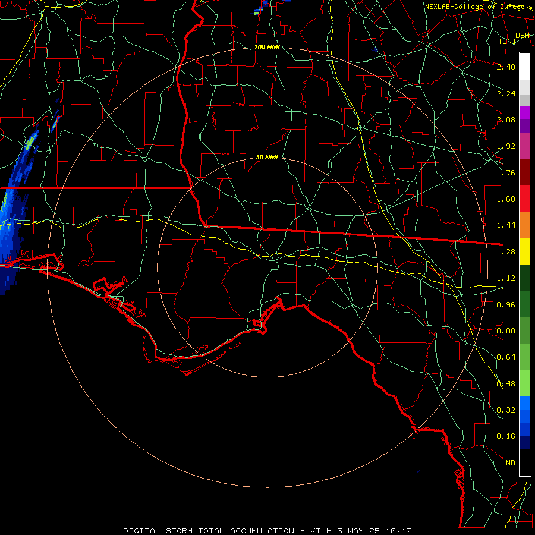Click the pink swatch near 1.92
The height and width of the screenshot is (535, 535).
click(x=525, y=146)
